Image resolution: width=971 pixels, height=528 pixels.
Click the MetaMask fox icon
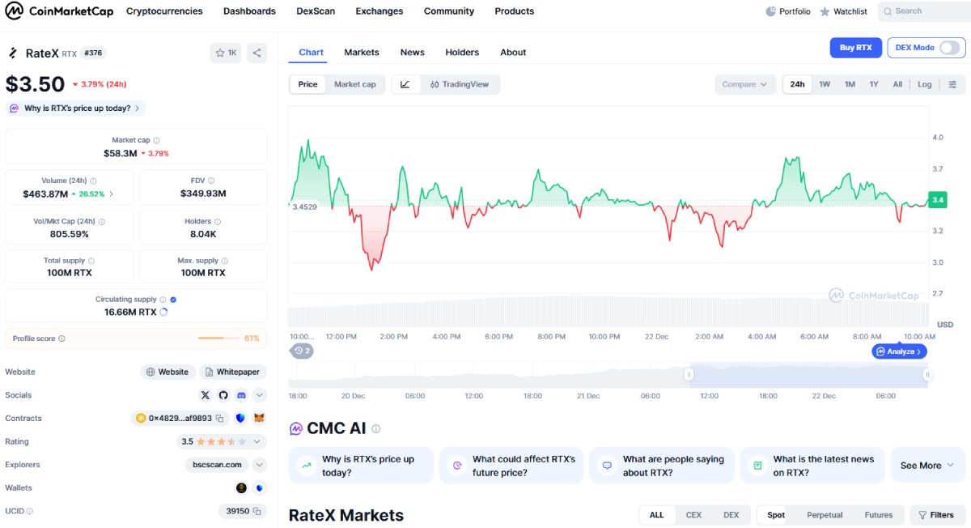259,419
